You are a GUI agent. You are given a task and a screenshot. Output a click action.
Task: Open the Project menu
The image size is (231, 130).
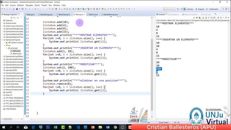44,5
